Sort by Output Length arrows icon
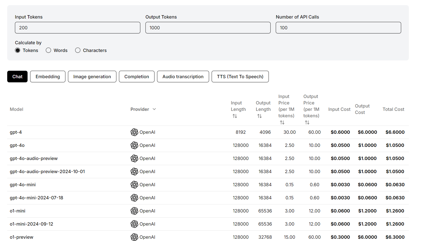 point(259,116)
